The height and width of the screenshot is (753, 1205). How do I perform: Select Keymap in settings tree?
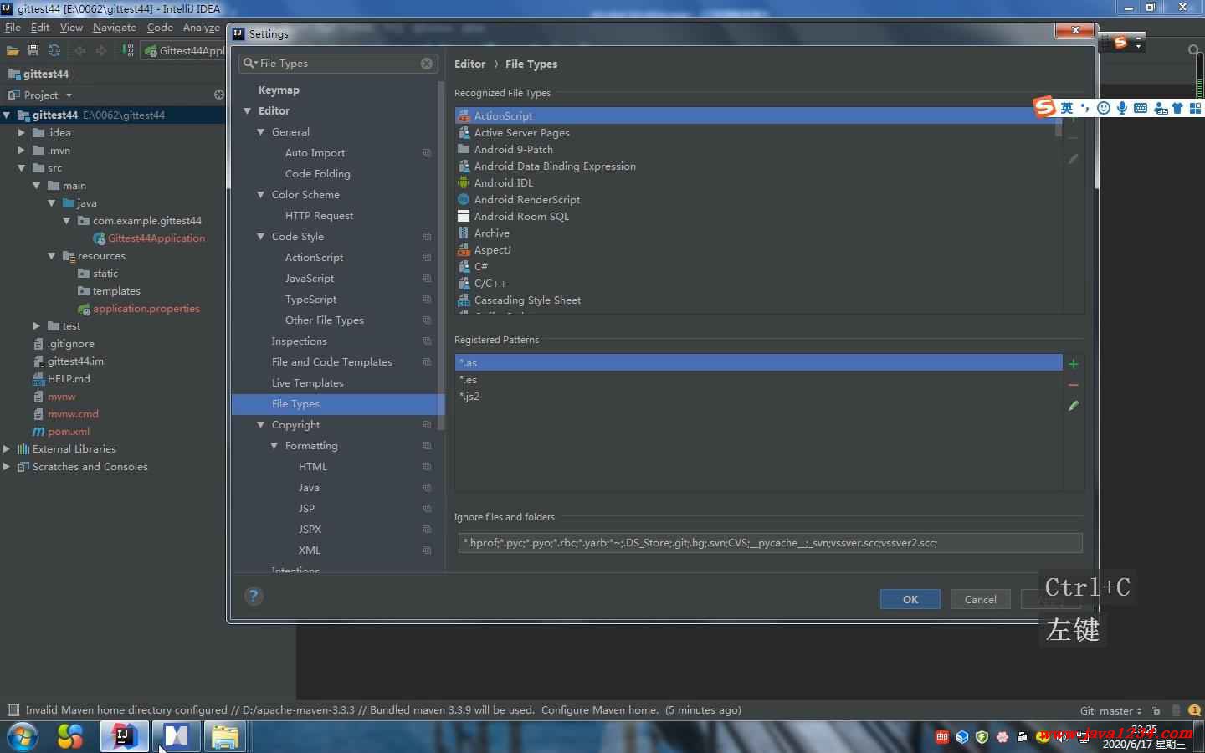tap(279, 90)
